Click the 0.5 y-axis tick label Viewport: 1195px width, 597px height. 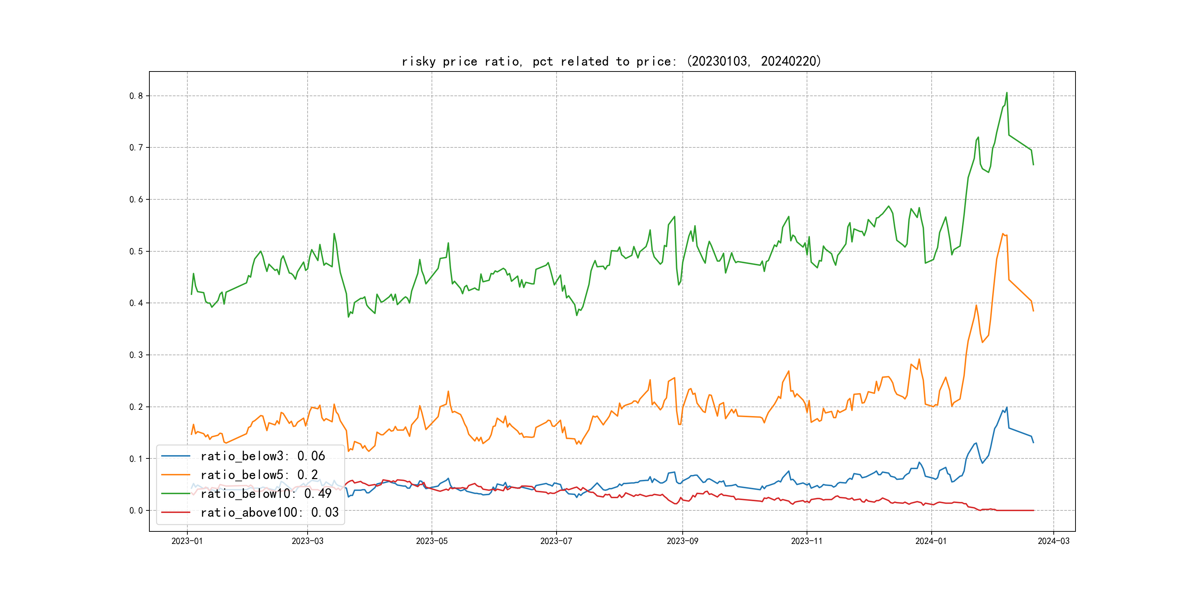click(x=136, y=251)
